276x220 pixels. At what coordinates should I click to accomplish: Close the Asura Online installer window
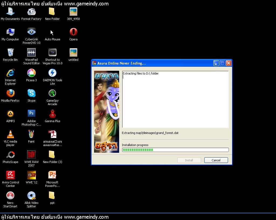pyautogui.click(x=229, y=63)
